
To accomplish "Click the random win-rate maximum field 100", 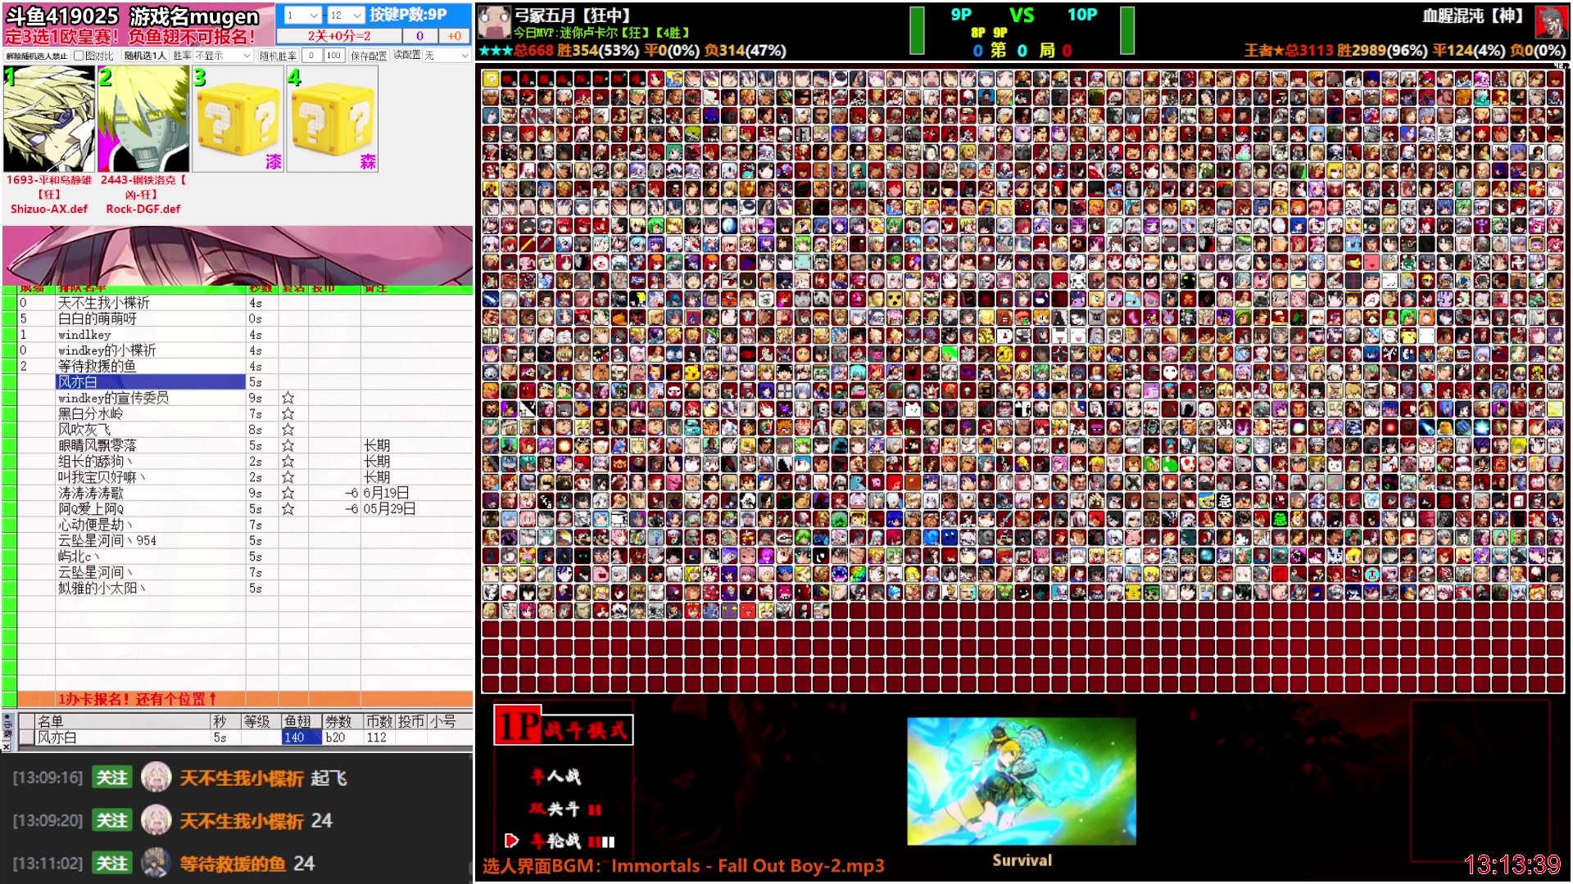I will click(x=333, y=56).
